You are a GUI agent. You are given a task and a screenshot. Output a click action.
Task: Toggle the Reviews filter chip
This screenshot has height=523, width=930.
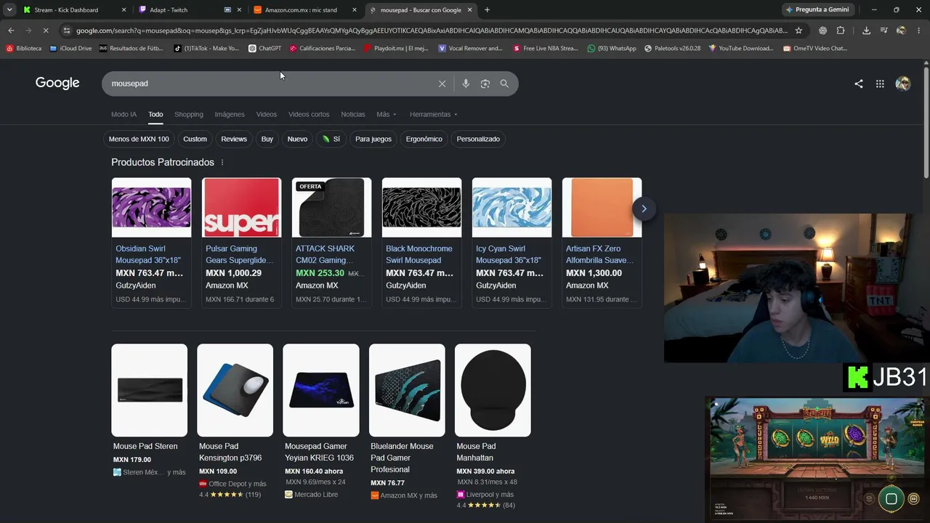pyautogui.click(x=234, y=139)
